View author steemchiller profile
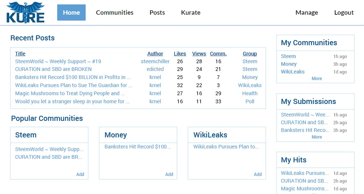Viewport: 364px width, 194px height. (155, 61)
